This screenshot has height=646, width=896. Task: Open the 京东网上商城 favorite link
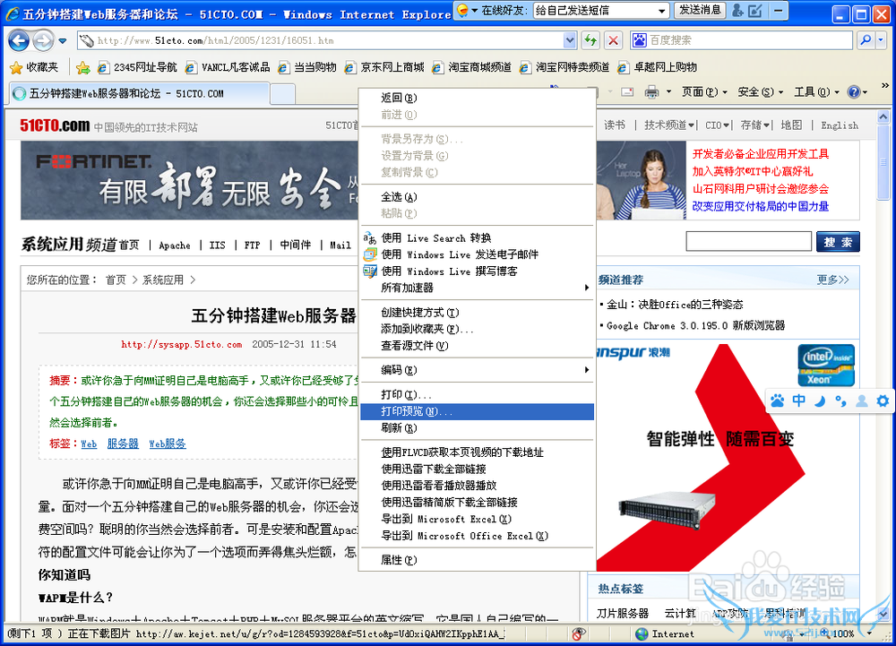pyautogui.click(x=384, y=67)
